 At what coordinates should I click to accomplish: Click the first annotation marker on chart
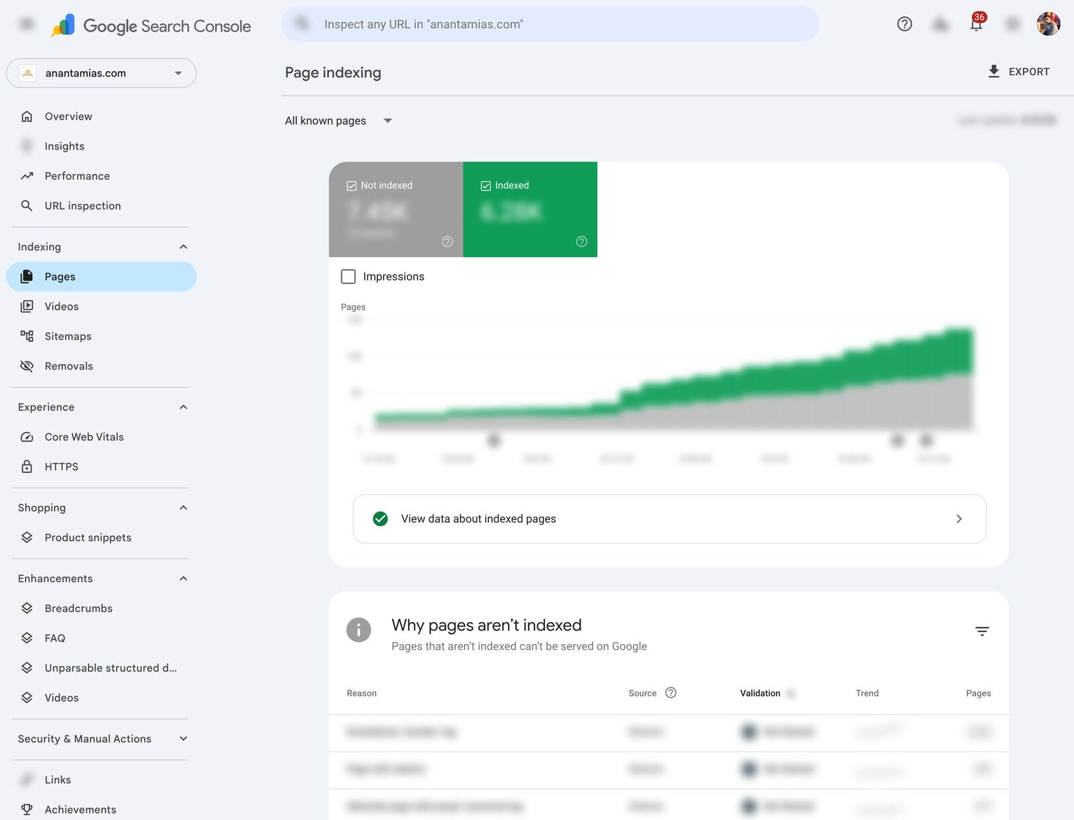coord(494,441)
